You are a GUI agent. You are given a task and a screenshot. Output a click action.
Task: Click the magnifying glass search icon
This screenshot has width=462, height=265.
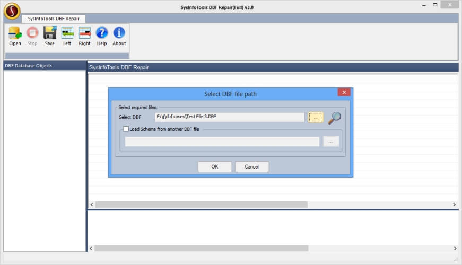(334, 118)
